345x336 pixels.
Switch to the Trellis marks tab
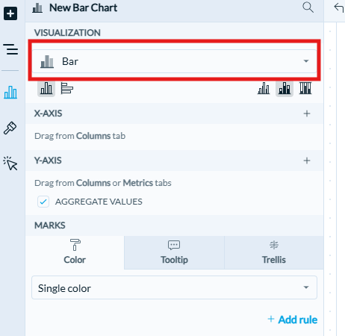[x=274, y=252]
